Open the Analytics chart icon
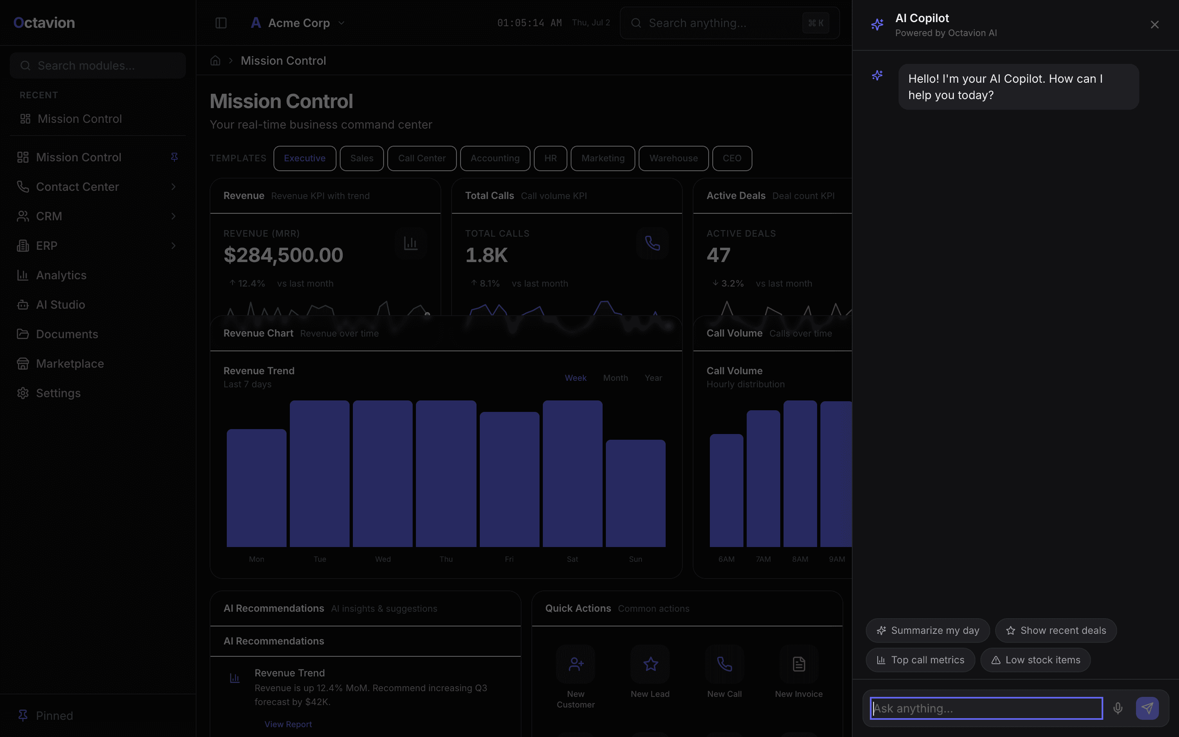The height and width of the screenshot is (737, 1179). [23, 275]
